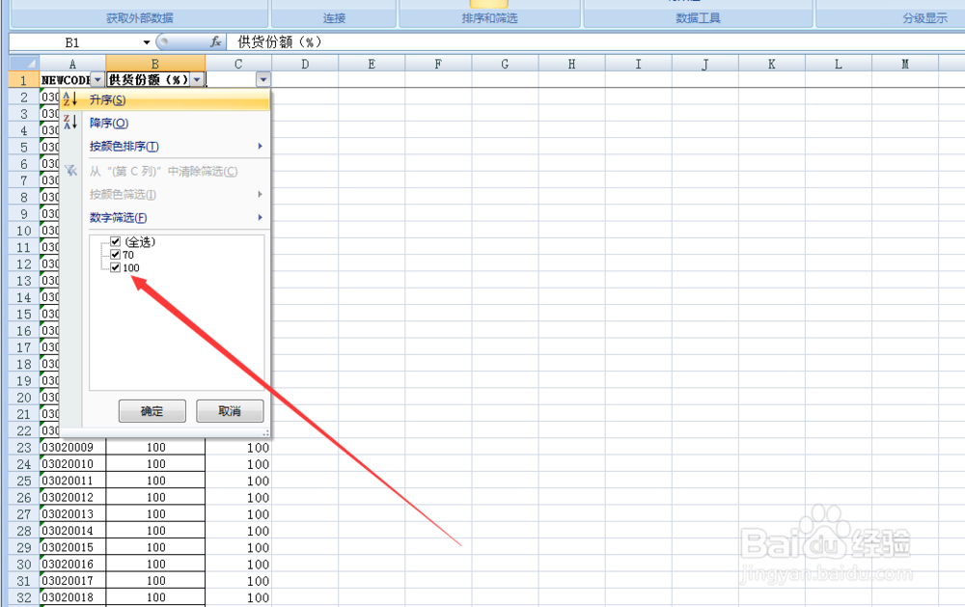Click the fx insert function icon
This screenshot has height=607, width=965.
tap(215, 41)
